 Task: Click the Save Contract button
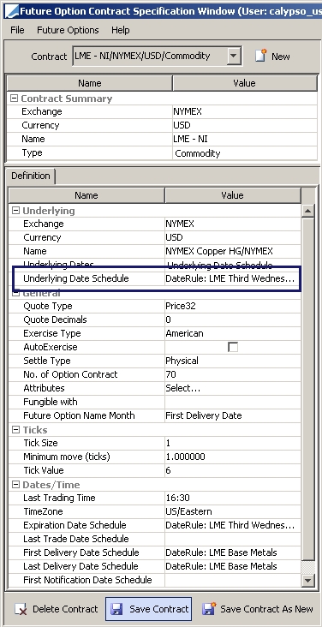(x=148, y=609)
